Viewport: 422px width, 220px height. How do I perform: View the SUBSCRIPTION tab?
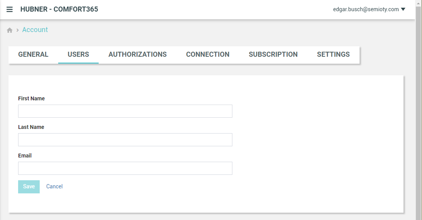click(x=273, y=54)
